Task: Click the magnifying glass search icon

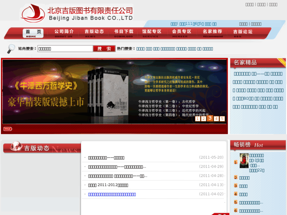Action: coord(11,49)
